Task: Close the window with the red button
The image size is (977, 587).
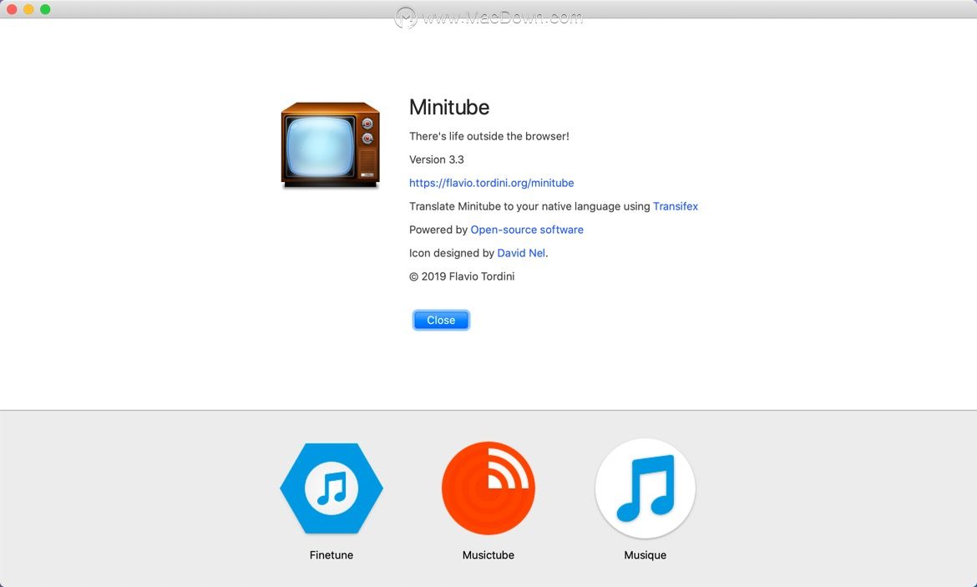Action: click(12, 9)
